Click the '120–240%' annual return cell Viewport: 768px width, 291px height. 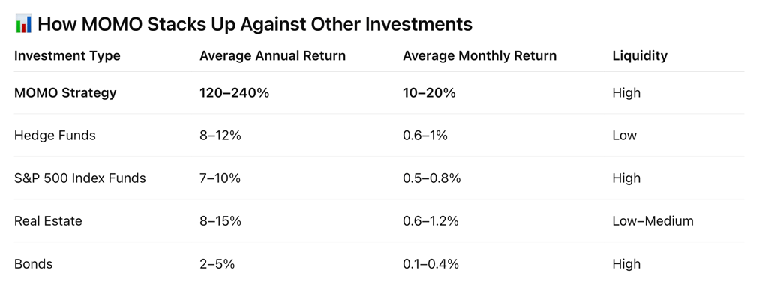tap(234, 92)
